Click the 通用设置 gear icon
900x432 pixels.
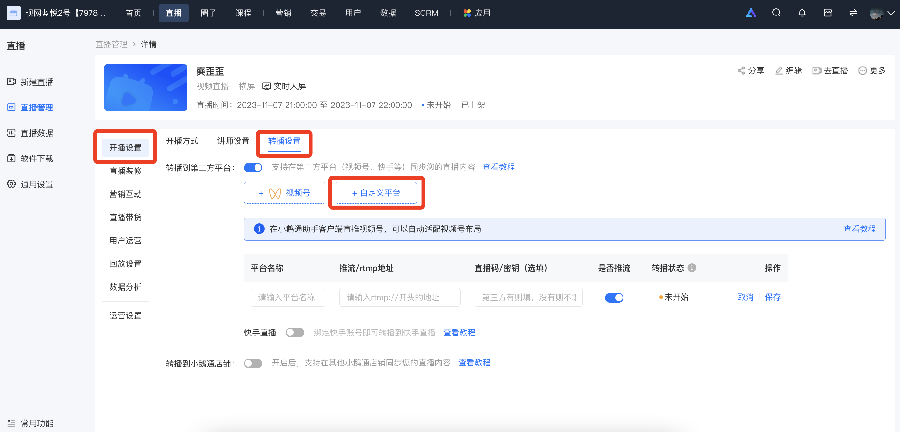(12, 184)
